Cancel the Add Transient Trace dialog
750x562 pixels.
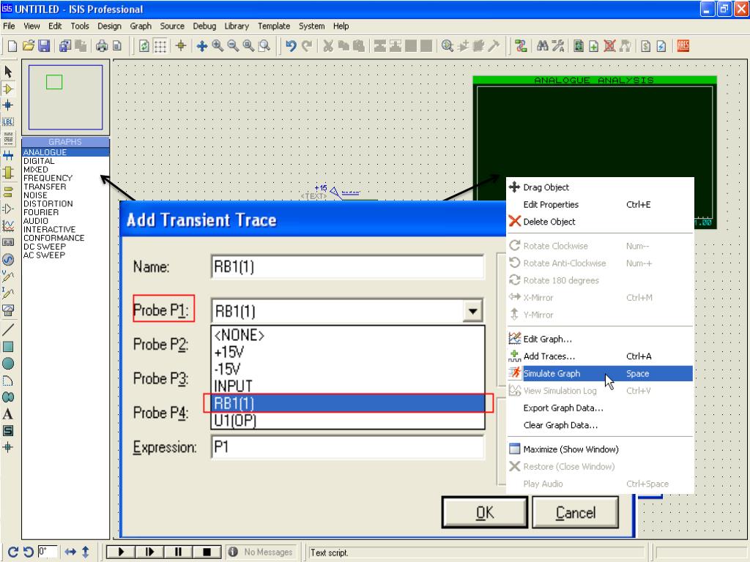pyautogui.click(x=576, y=512)
